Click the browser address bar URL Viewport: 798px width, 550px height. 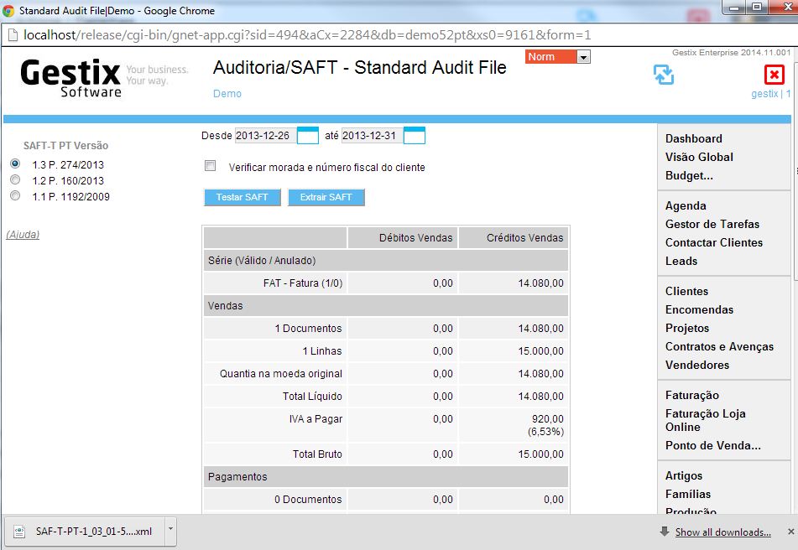click(x=307, y=35)
